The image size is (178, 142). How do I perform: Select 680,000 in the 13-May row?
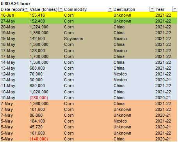(37, 68)
